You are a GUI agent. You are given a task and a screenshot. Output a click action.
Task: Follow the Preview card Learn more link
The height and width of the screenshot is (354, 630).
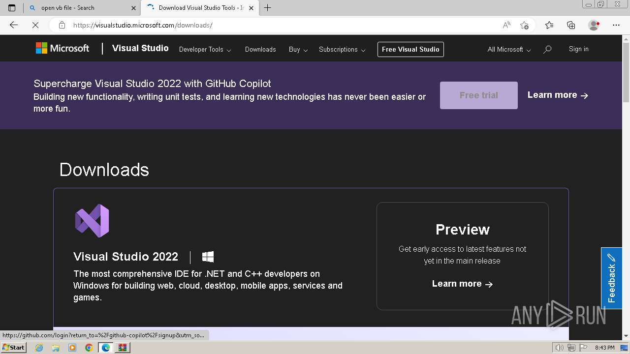coord(462,284)
